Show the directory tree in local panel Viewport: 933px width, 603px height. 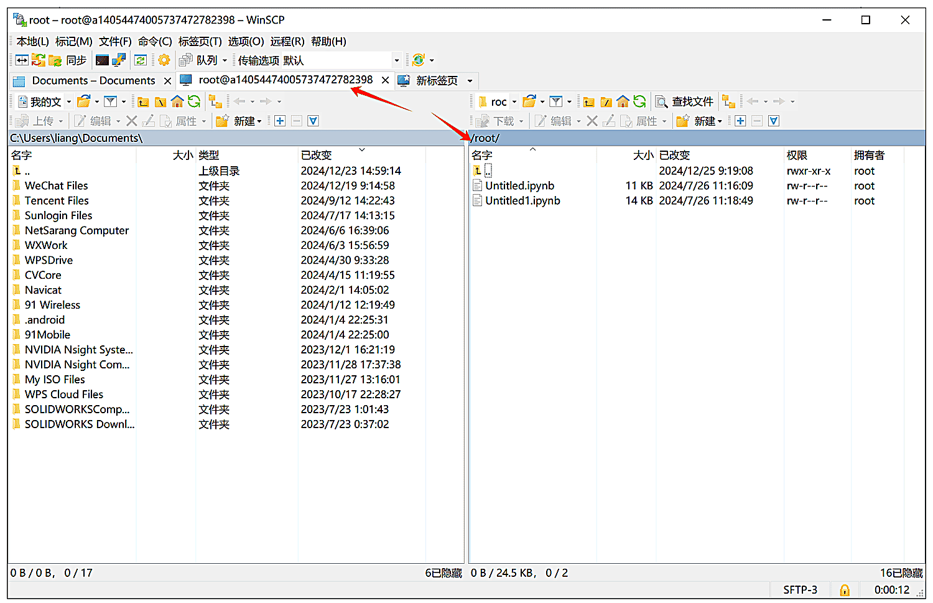215,101
